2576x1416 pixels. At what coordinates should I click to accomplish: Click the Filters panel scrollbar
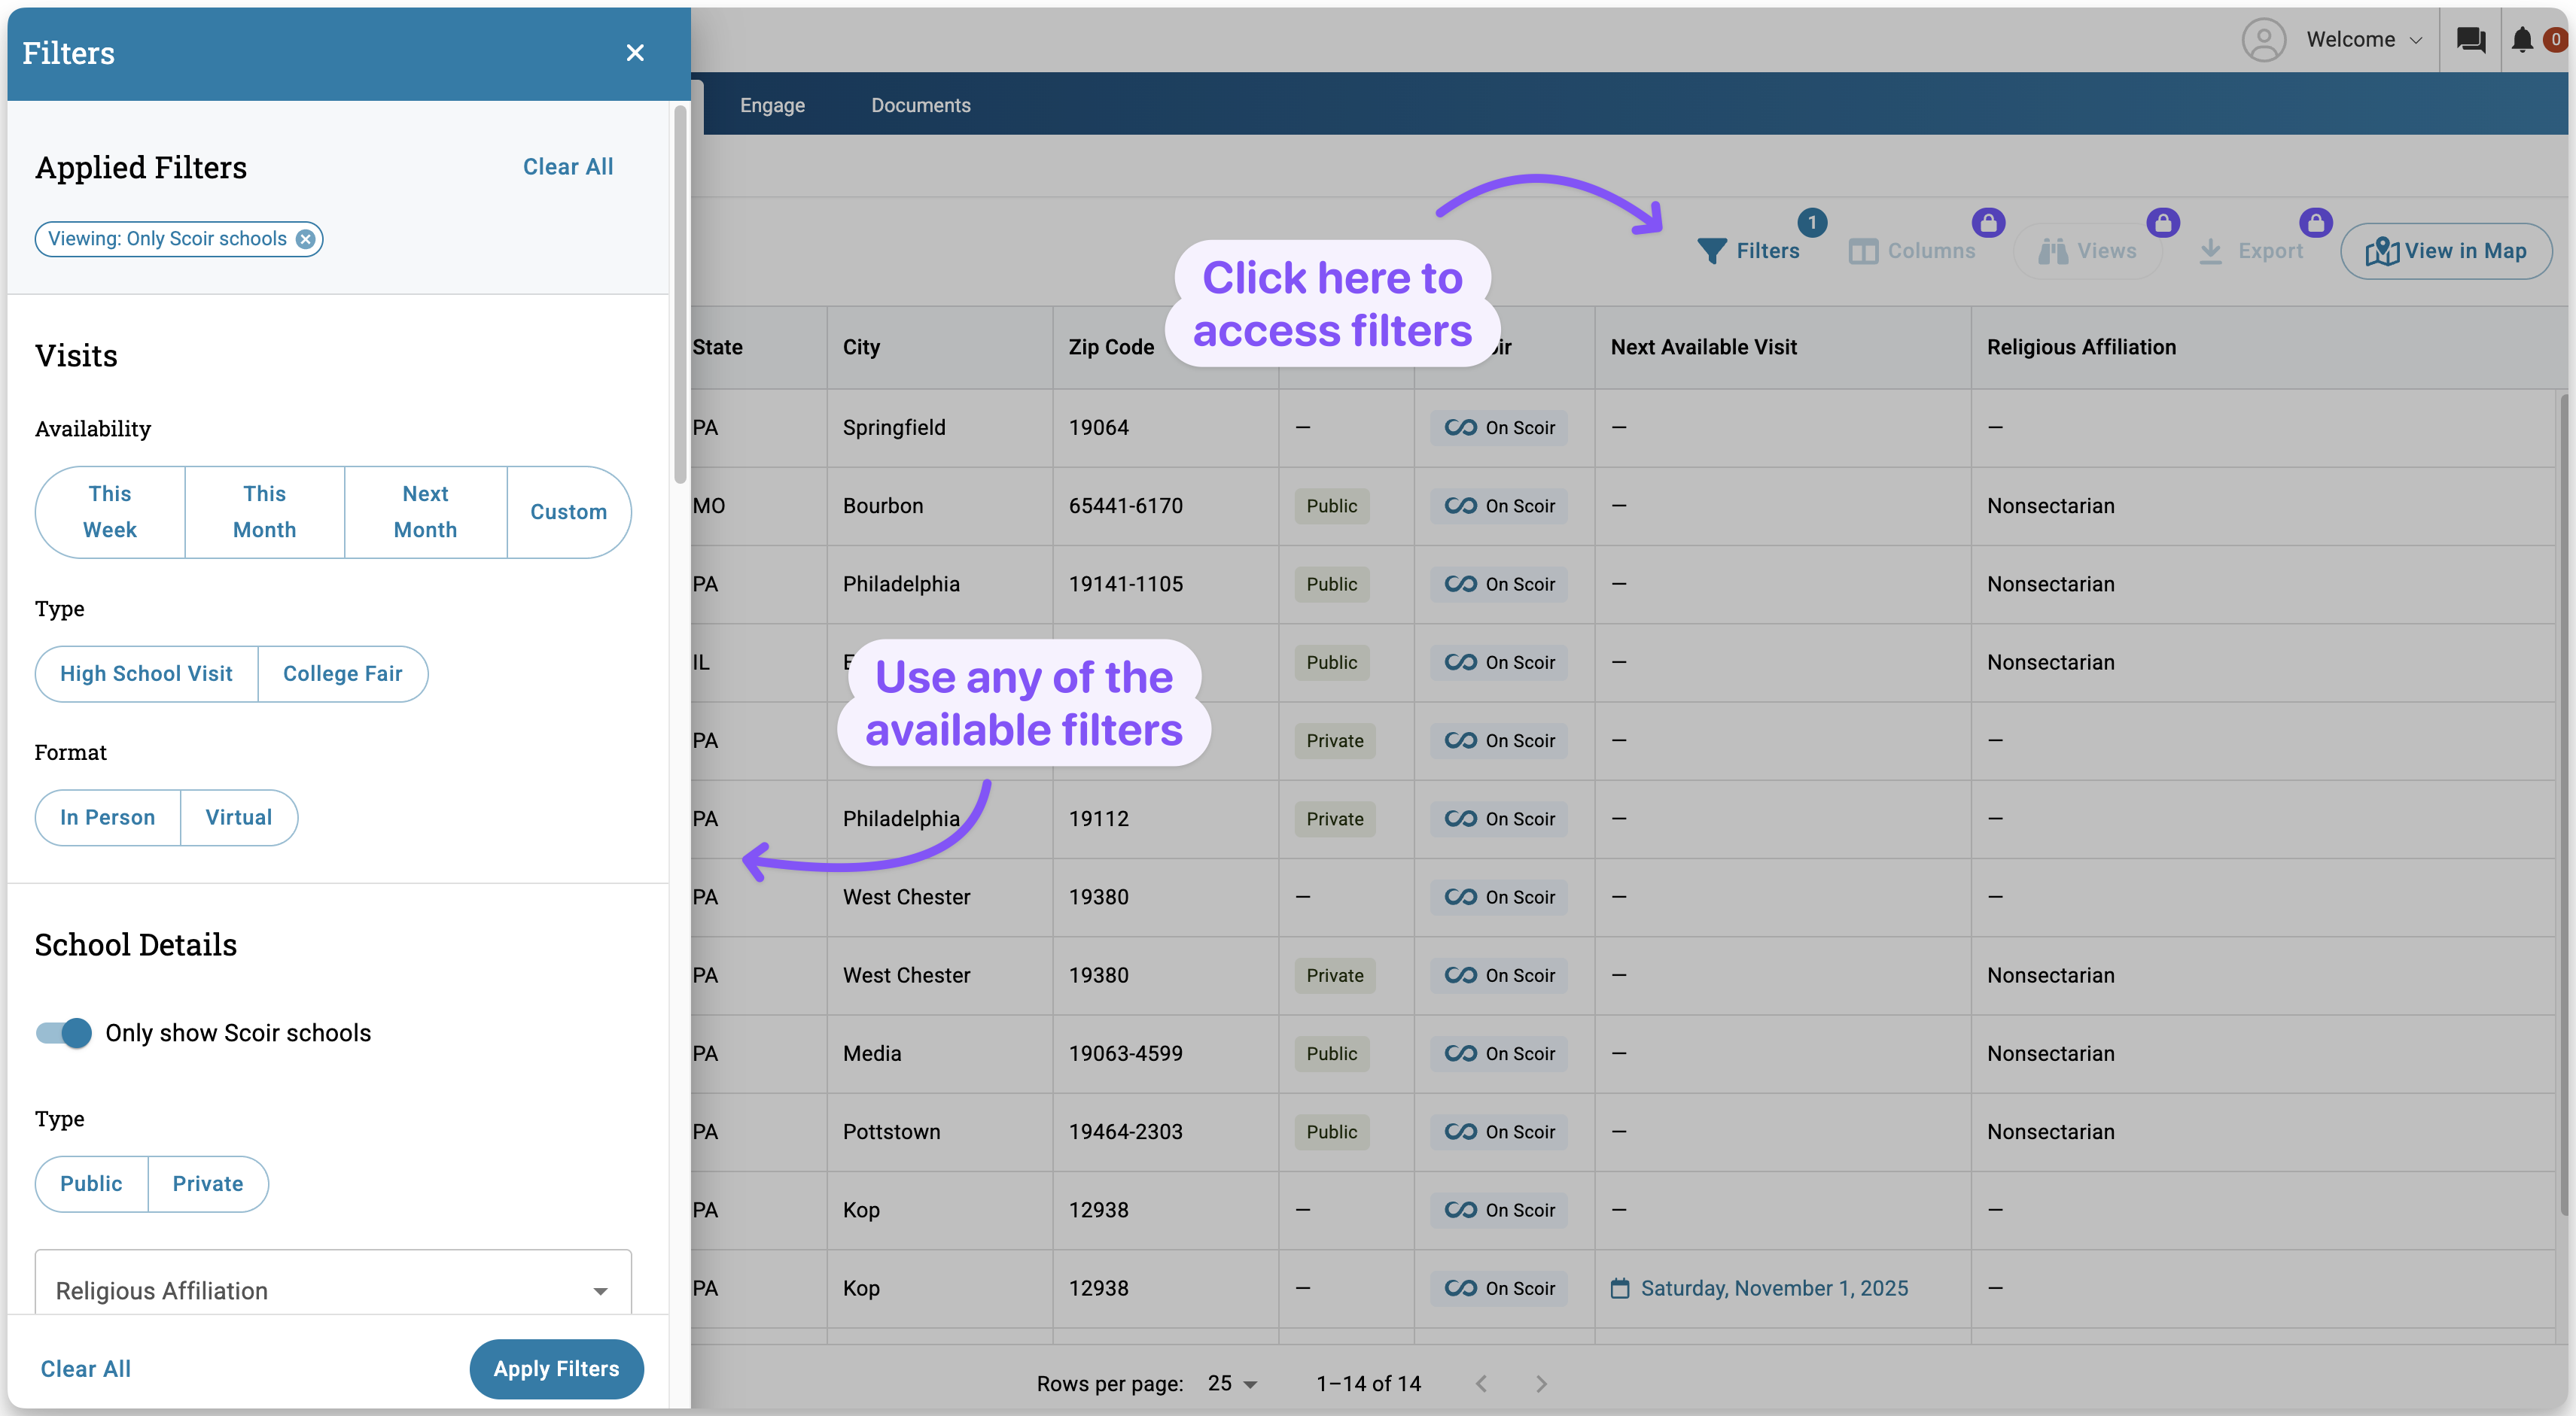(x=680, y=296)
